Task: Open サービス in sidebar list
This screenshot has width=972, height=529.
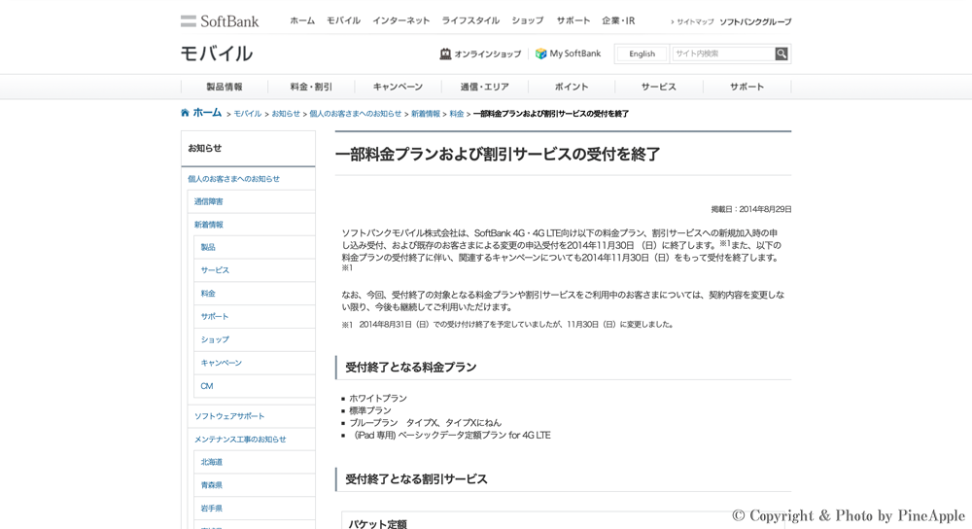Action: click(x=215, y=270)
